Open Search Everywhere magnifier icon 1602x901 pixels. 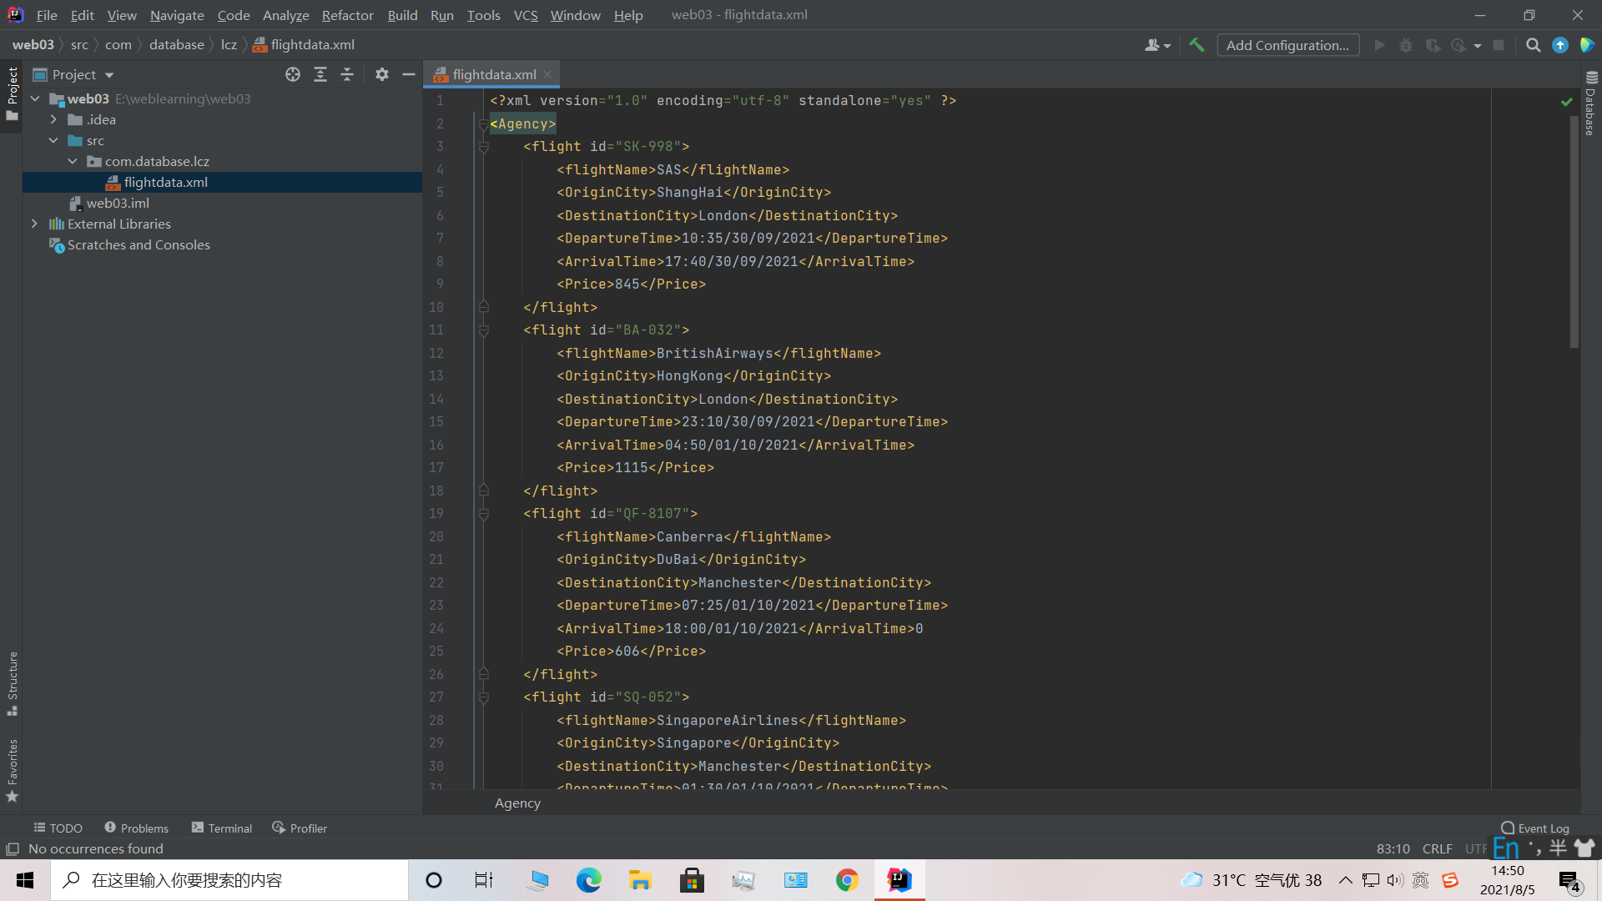pyautogui.click(x=1533, y=45)
